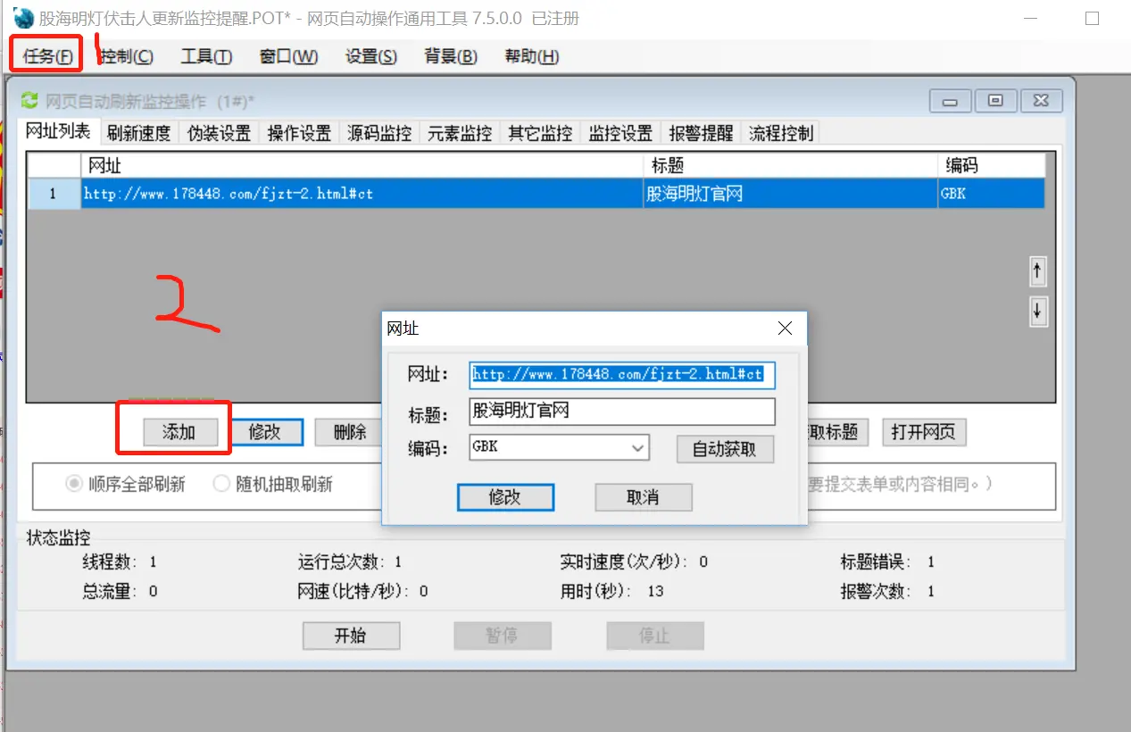Click the 标题 input field in dialog
Image resolution: width=1131 pixels, height=732 pixels.
(622, 412)
